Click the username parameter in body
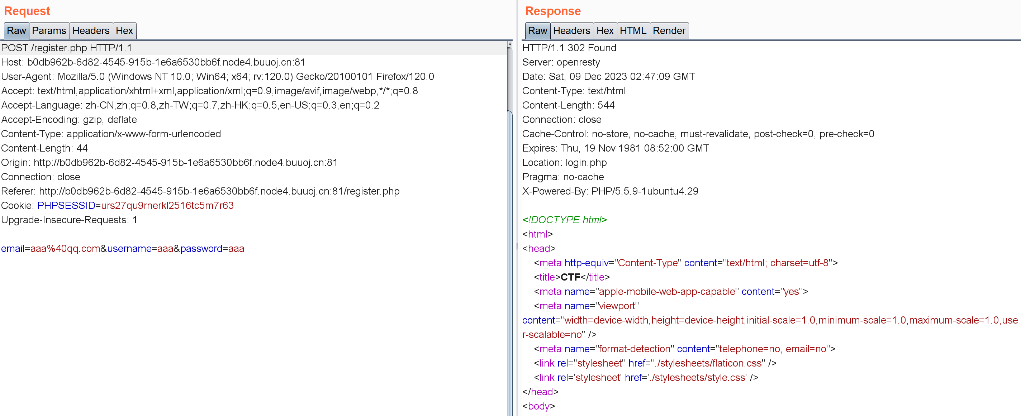The width and height of the screenshot is (1021, 416). 140,248
